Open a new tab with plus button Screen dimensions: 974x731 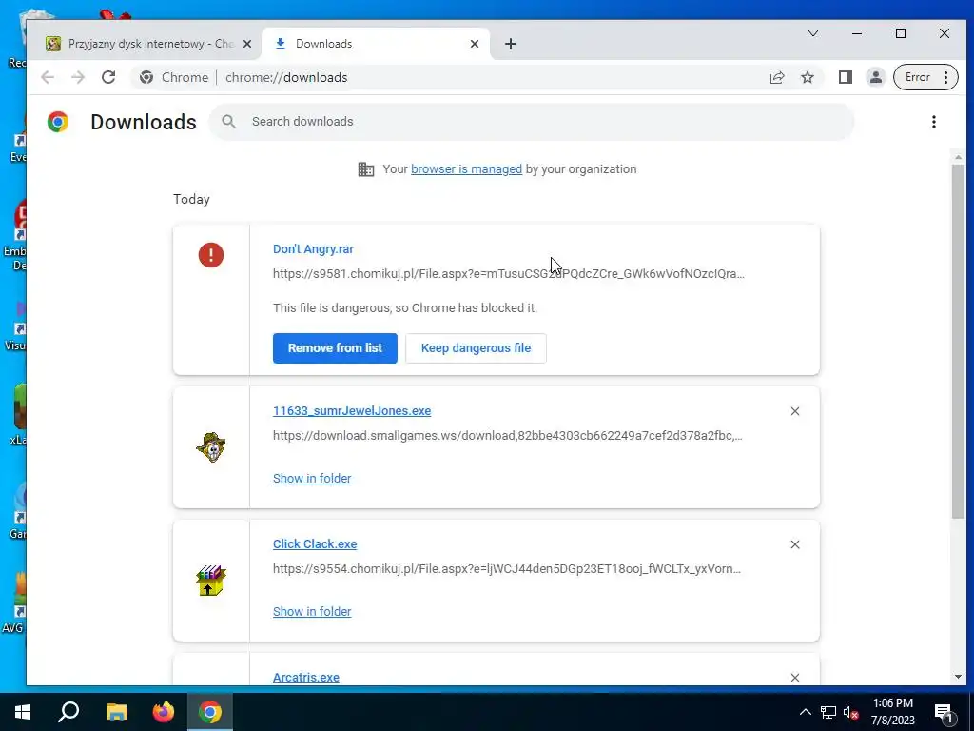510,44
